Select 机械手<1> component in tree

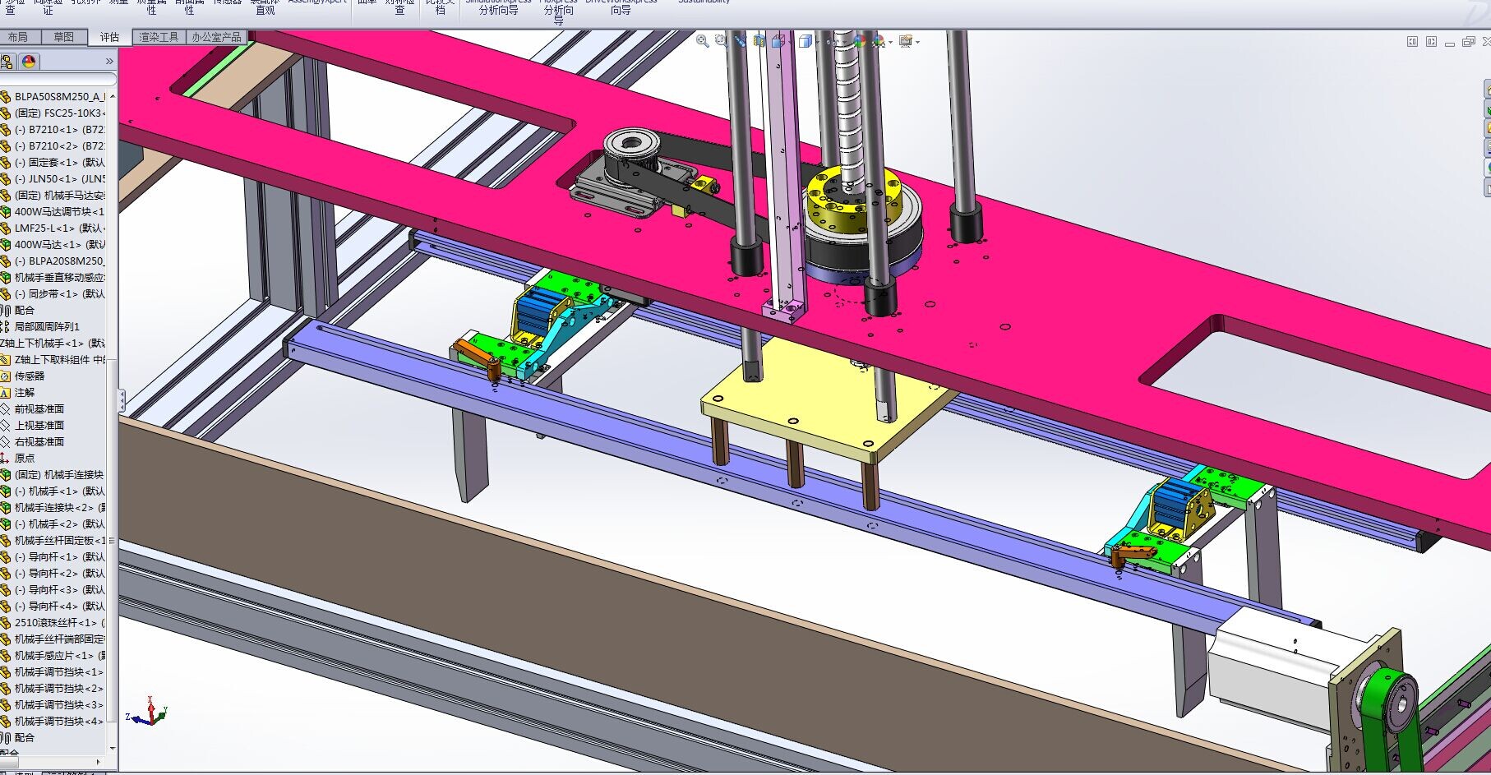click(x=59, y=491)
